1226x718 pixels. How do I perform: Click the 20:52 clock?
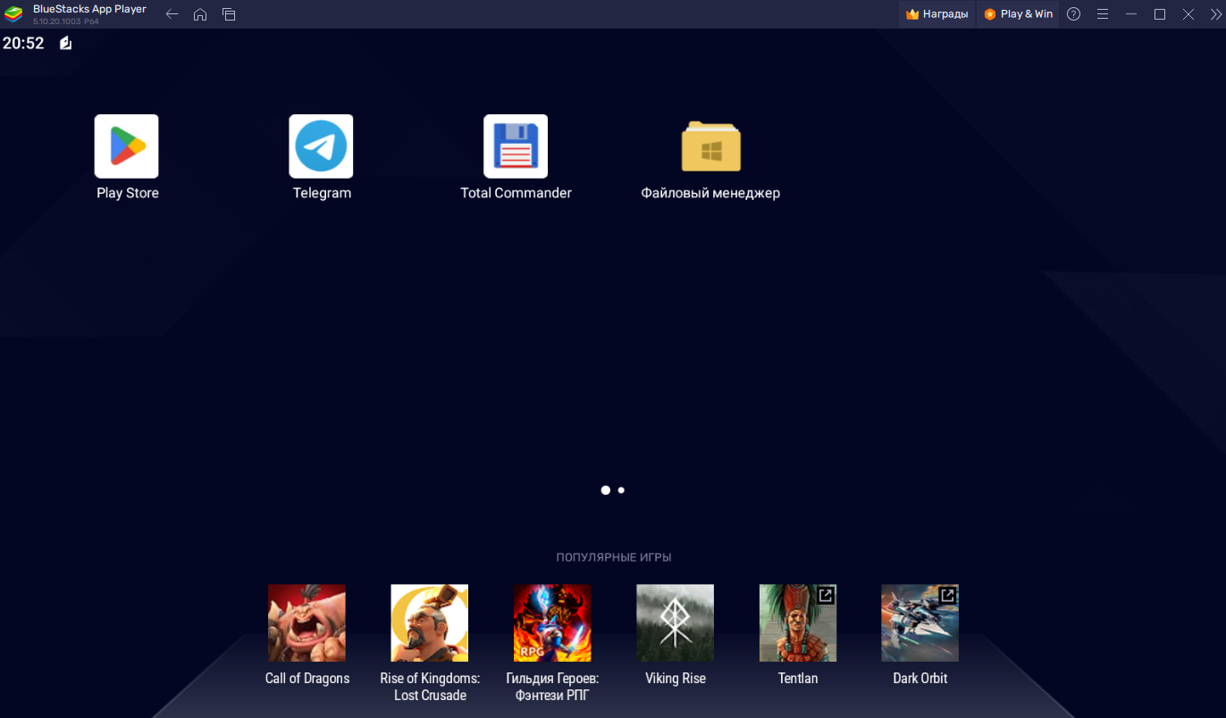(x=23, y=43)
